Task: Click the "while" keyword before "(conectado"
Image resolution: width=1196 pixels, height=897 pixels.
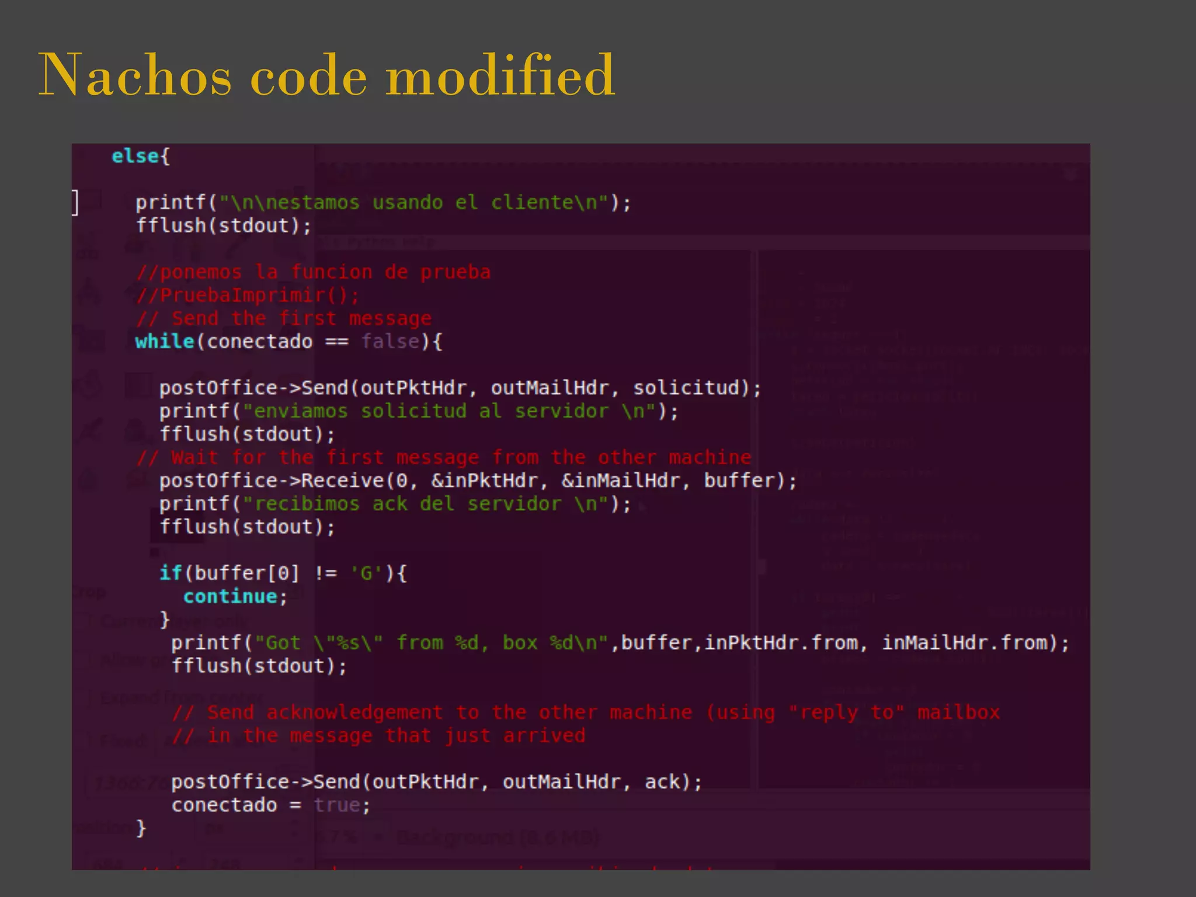Action: click(165, 341)
